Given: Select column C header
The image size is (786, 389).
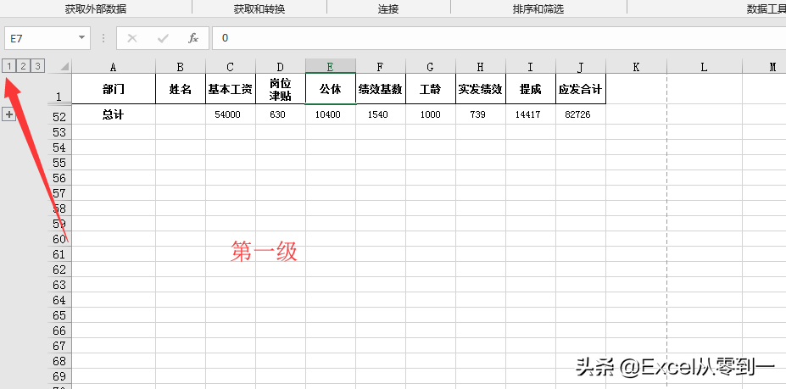Looking at the screenshot, I should (231, 67).
